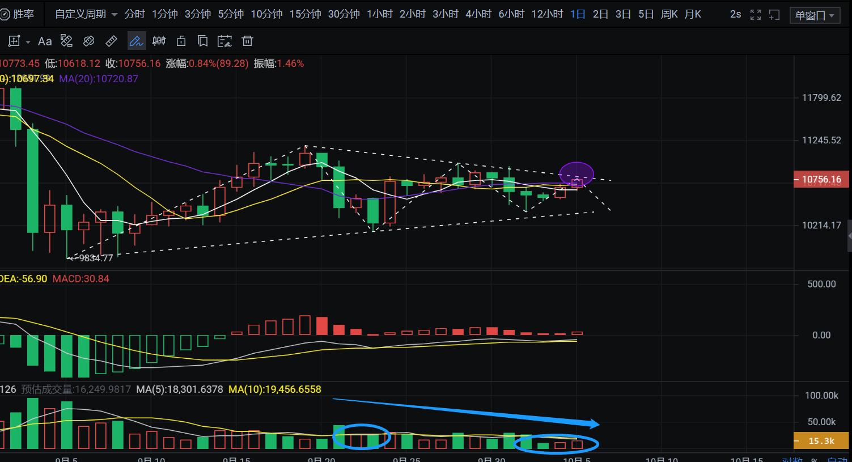Click the current price tag 10756.16

tap(821, 180)
